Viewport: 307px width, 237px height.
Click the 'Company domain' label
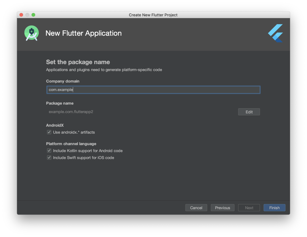click(63, 81)
